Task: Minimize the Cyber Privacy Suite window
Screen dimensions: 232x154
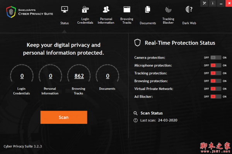Action: pyautogui.click(x=221, y=3)
